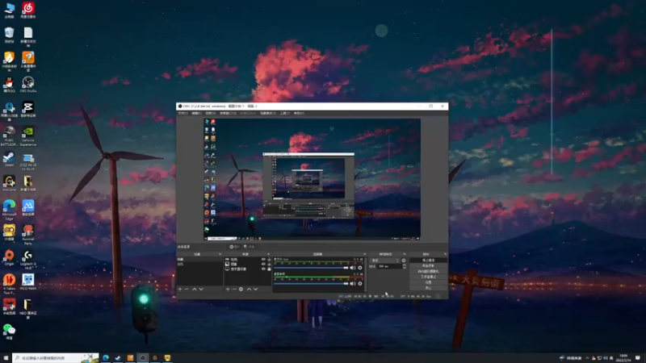This screenshot has width=646, height=363.
Task: Select Pummel Party desktop icon
Action: point(28,235)
